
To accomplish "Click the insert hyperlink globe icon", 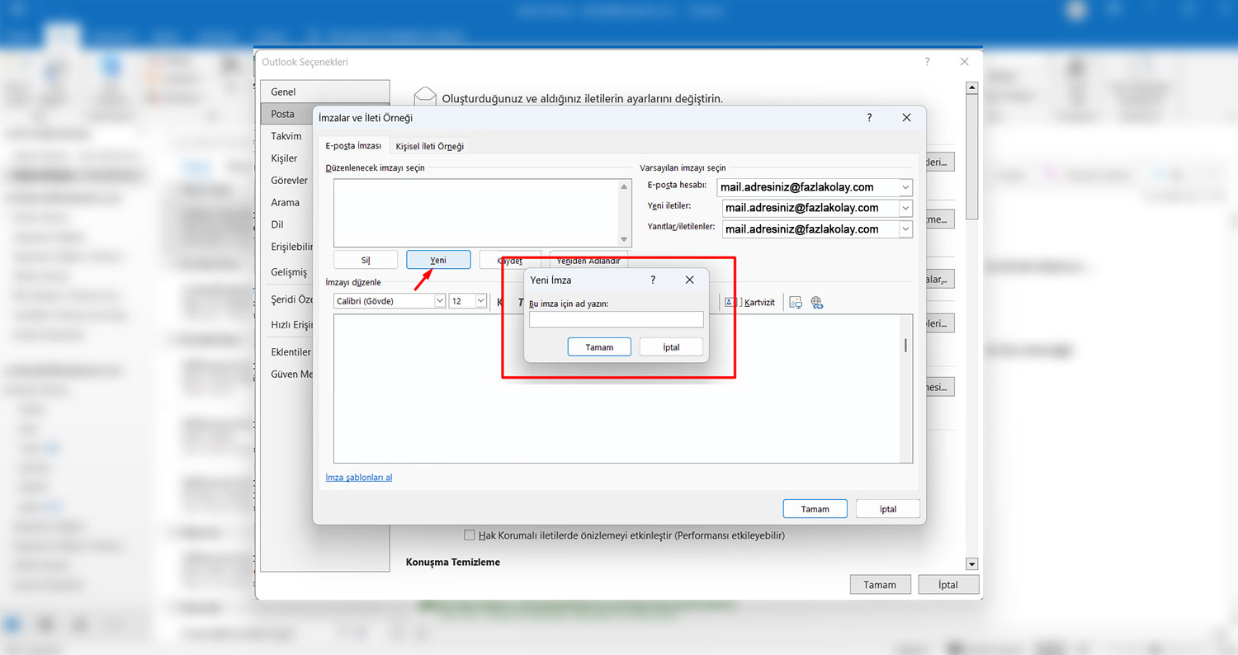I will (x=817, y=303).
